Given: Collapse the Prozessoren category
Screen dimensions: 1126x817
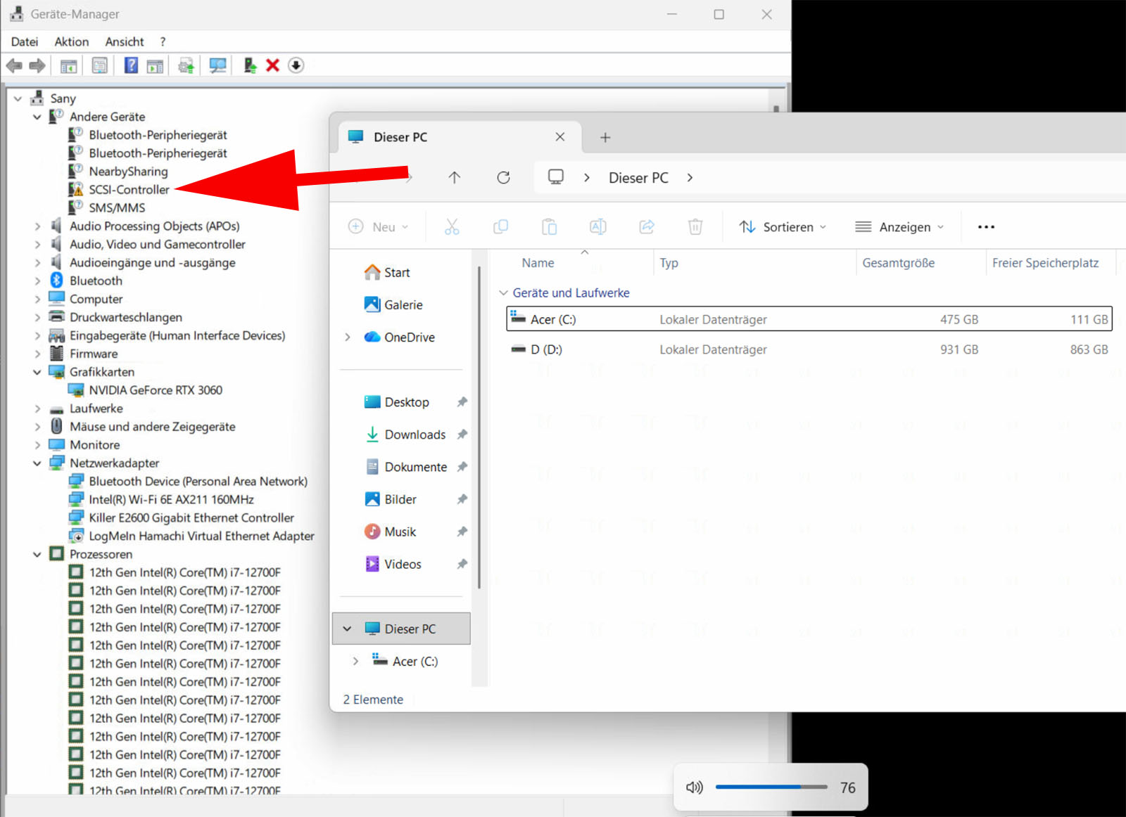Looking at the screenshot, I should click(x=37, y=555).
